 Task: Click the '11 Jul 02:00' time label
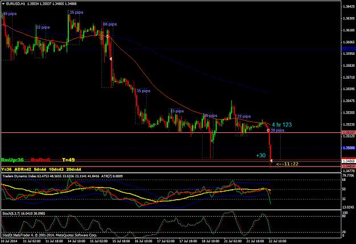[32, 241]
